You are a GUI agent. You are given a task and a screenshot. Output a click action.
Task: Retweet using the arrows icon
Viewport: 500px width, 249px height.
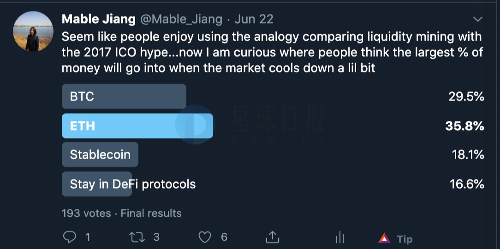(137, 237)
